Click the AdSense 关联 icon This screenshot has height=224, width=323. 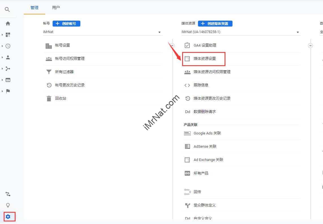188,146
